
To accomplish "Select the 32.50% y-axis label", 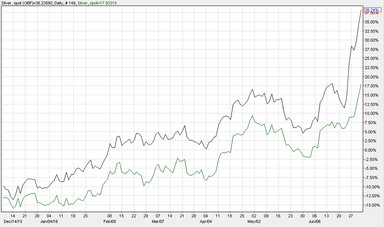I will tap(371, 31).
